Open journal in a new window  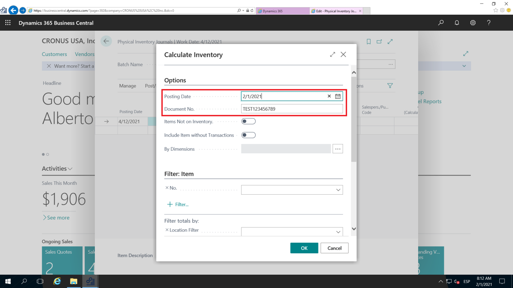coord(379,41)
